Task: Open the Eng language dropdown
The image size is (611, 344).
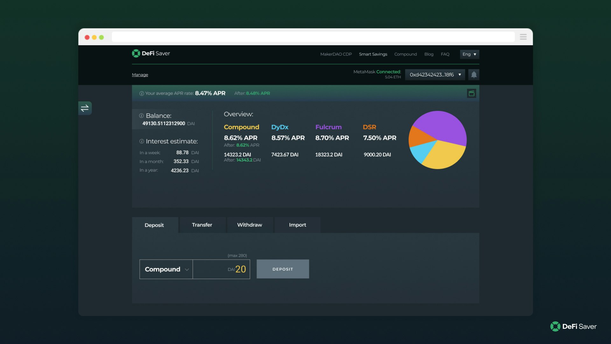Action: (x=469, y=54)
